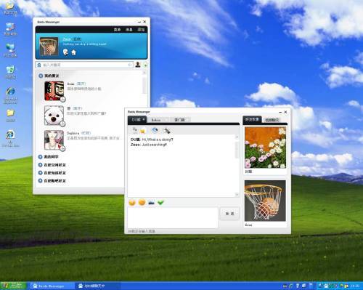
Task: Click the flower avatar of the chat contact
Action: 265,148
